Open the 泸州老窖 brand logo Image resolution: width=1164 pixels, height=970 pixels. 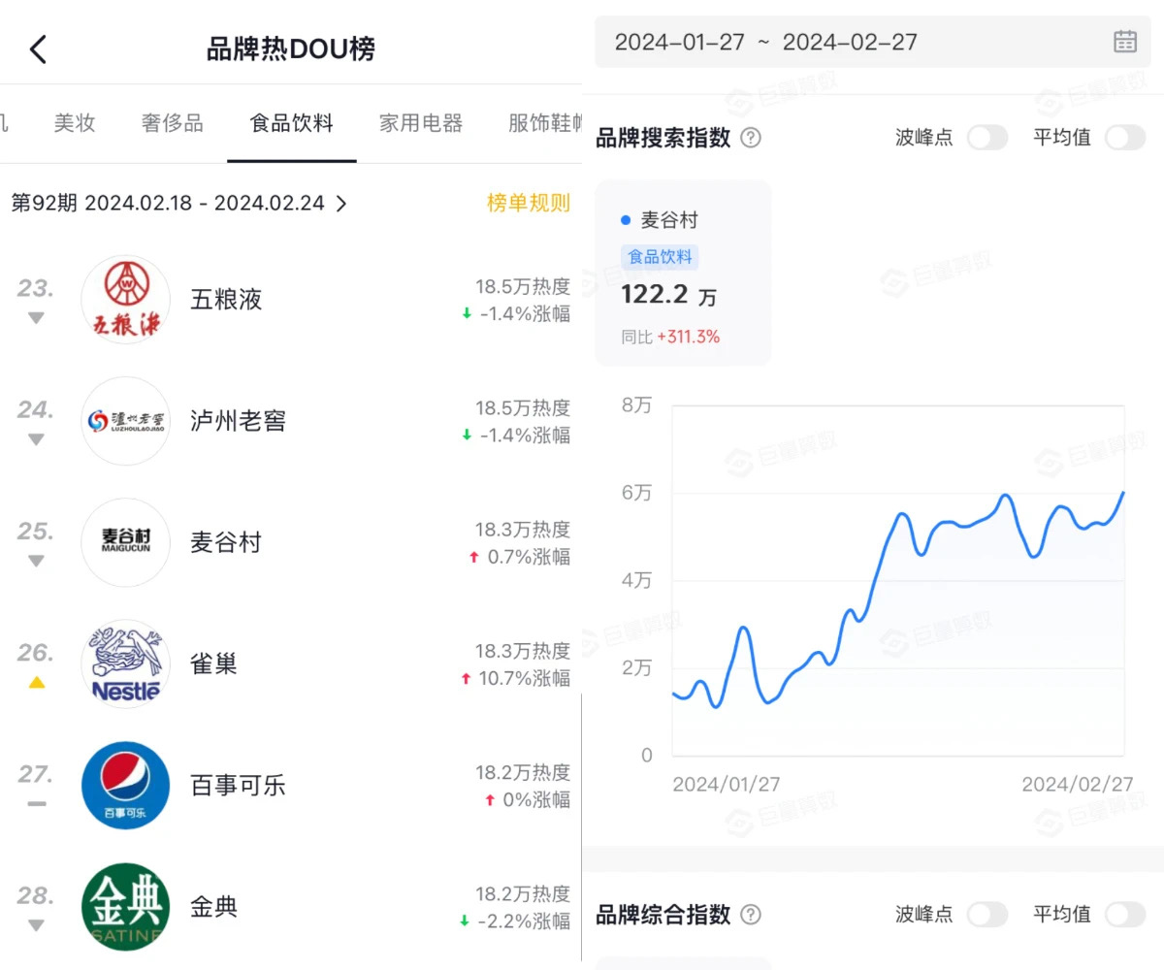point(125,421)
